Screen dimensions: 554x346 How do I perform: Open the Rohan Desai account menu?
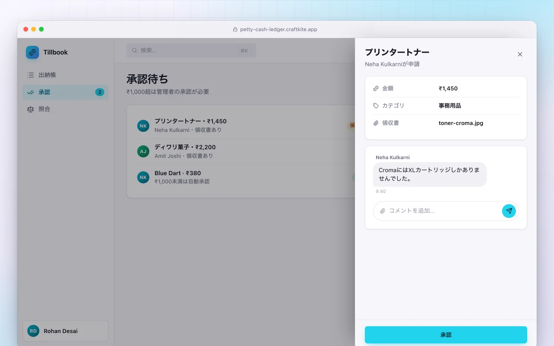coord(65,331)
